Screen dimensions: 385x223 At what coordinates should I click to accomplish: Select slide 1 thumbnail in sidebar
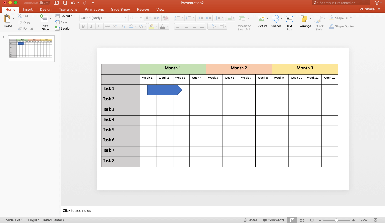point(31,49)
